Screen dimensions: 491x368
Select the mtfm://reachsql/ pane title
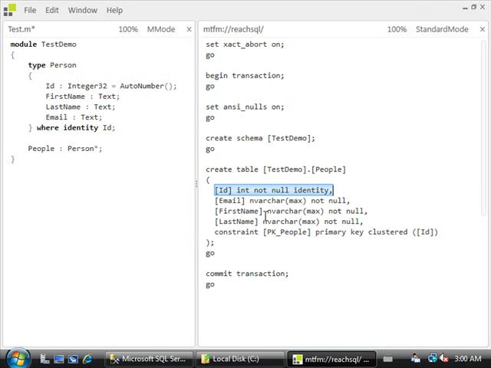[x=233, y=29]
